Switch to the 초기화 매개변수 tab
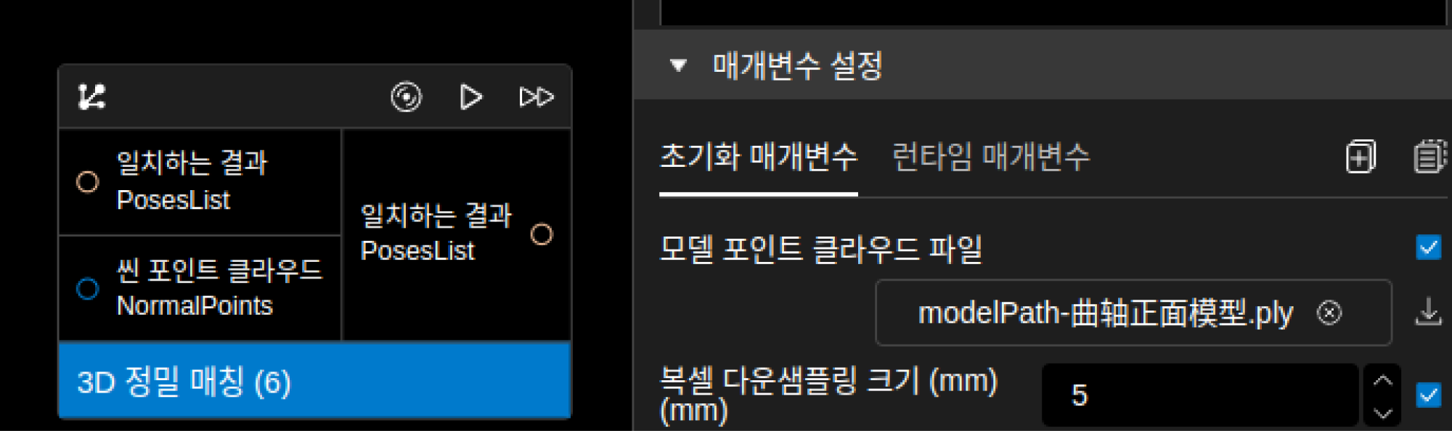Screen dimensions: 1452x431 pyautogui.click(x=758, y=156)
